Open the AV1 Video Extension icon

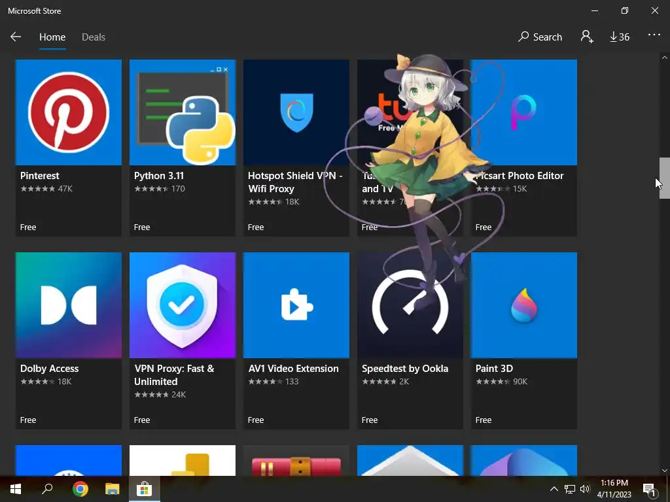pyautogui.click(x=296, y=305)
